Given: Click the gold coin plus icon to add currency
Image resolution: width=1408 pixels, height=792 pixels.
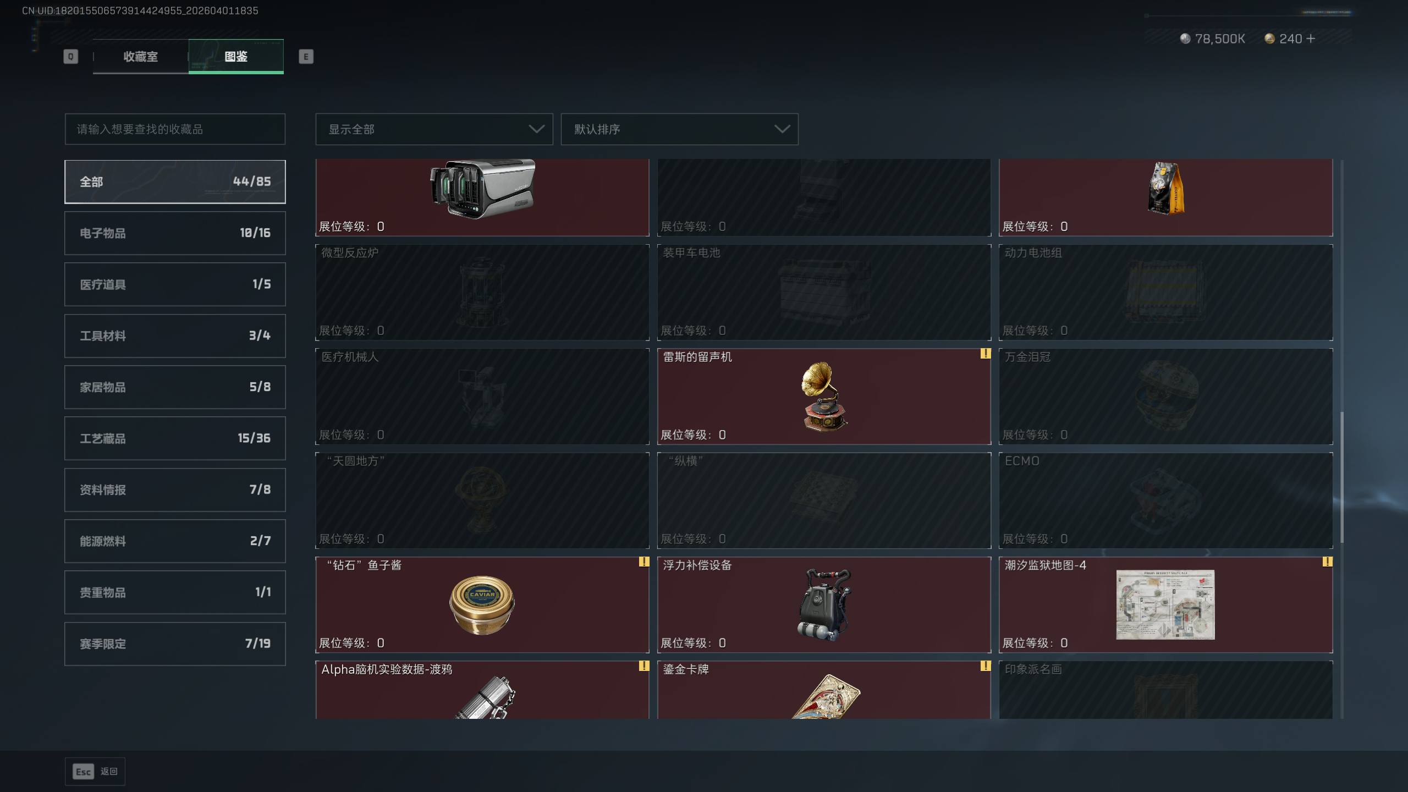Looking at the screenshot, I should (x=1311, y=38).
